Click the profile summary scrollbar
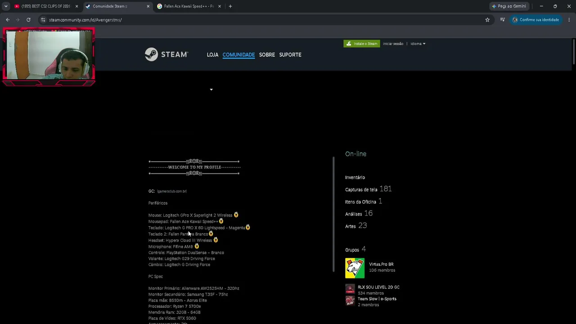576x324 pixels. tap(333, 214)
